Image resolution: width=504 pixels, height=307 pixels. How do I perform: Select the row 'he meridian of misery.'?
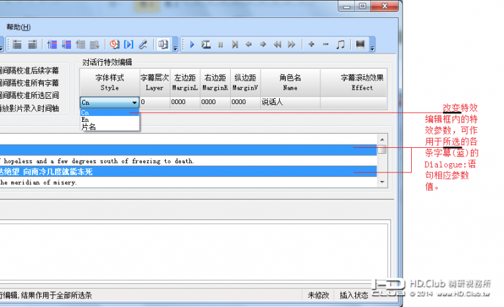188,182
